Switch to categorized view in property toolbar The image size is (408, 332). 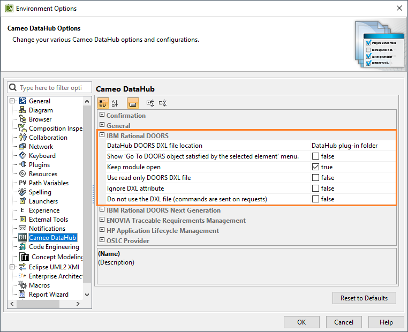pyautogui.click(x=103, y=103)
